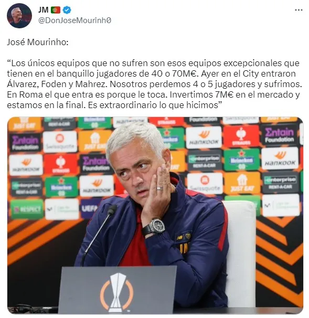Viewport: 309px width, 318px height.
Task: Click the blue verified badge
Action: [67, 10]
